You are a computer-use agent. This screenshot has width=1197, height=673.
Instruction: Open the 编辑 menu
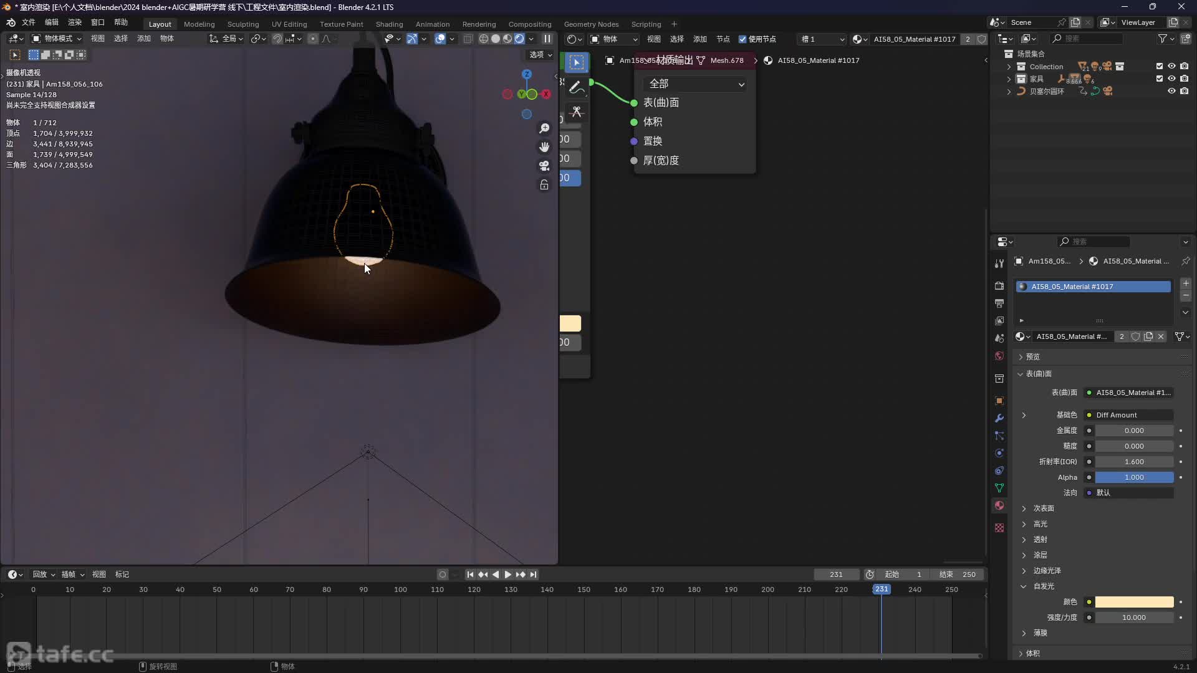click(52, 22)
